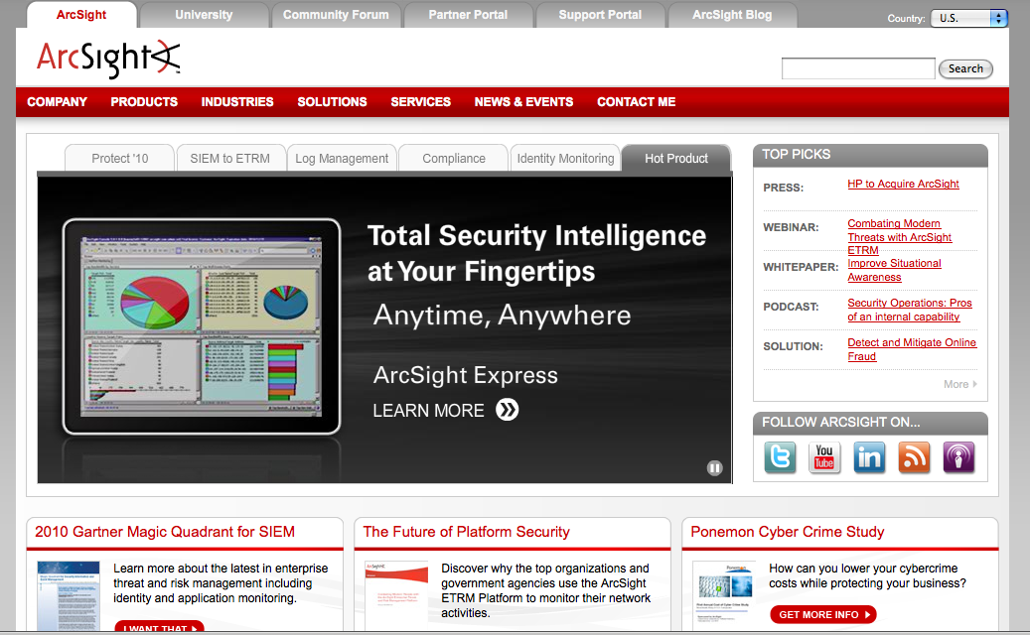The height and width of the screenshot is (635, 1030).
Task: Show the Protect '10 banner tab
Action: [x=119, y=158]
